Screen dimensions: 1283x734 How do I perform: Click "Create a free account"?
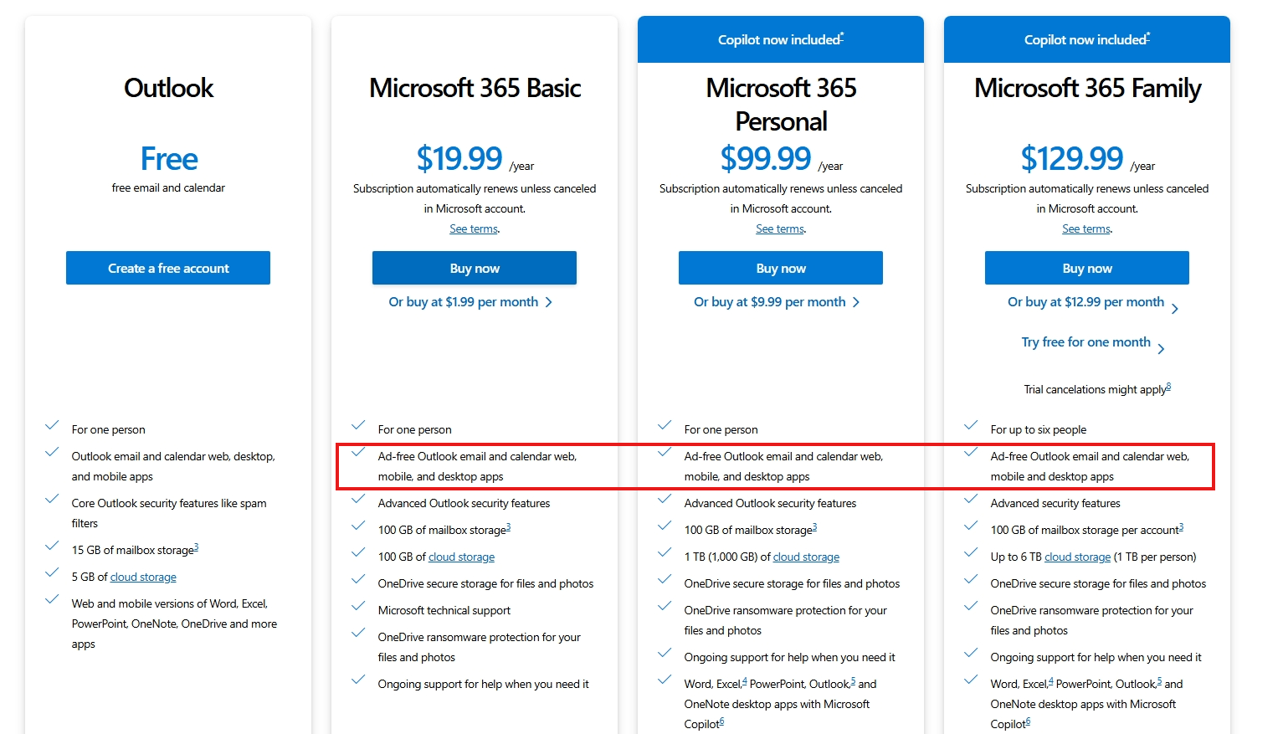(x=167, y=267)
